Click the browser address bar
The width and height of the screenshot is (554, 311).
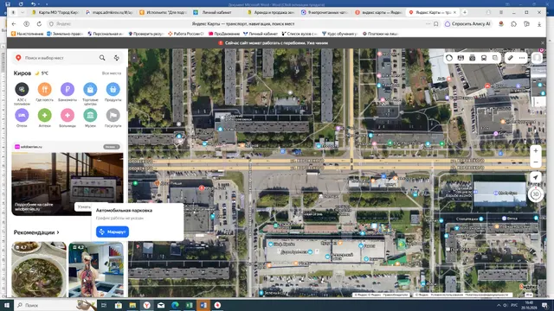243,24
